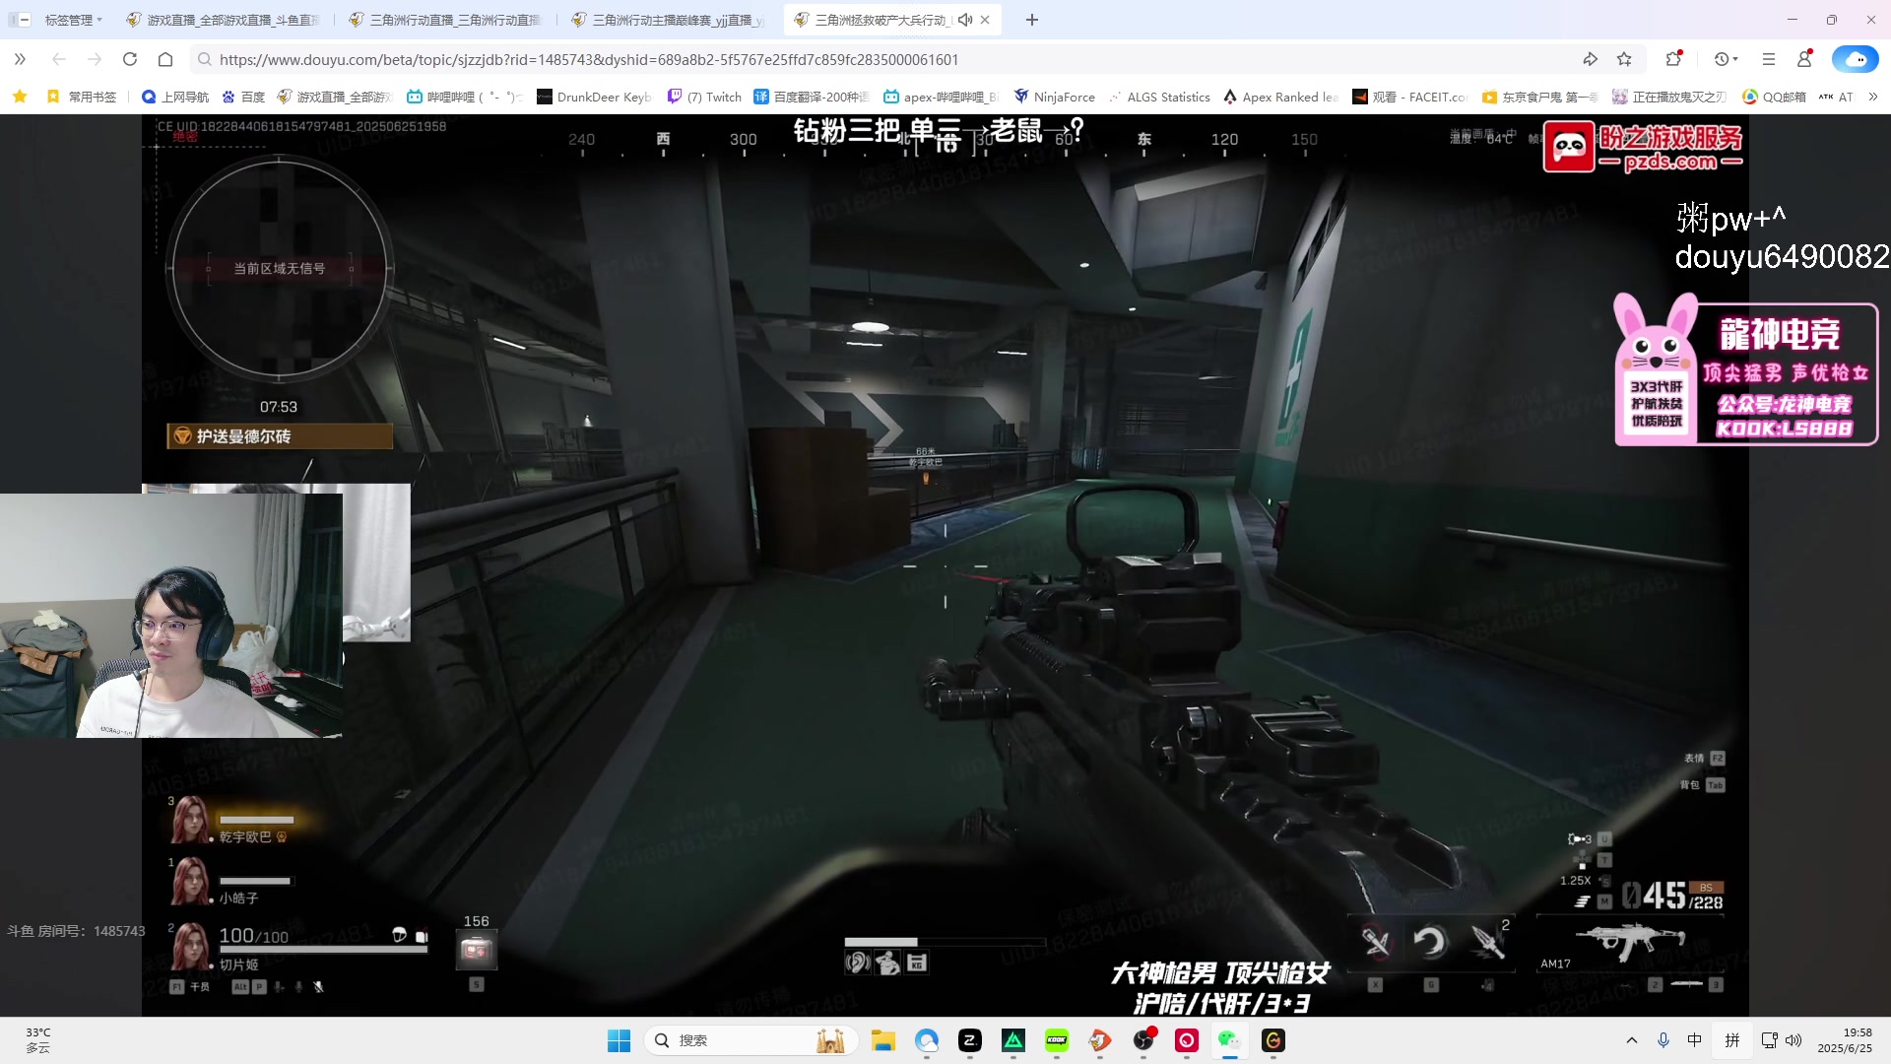Open the 百度翻译-200种语 bookmark

pyautogui.click(x=812, y=97)
